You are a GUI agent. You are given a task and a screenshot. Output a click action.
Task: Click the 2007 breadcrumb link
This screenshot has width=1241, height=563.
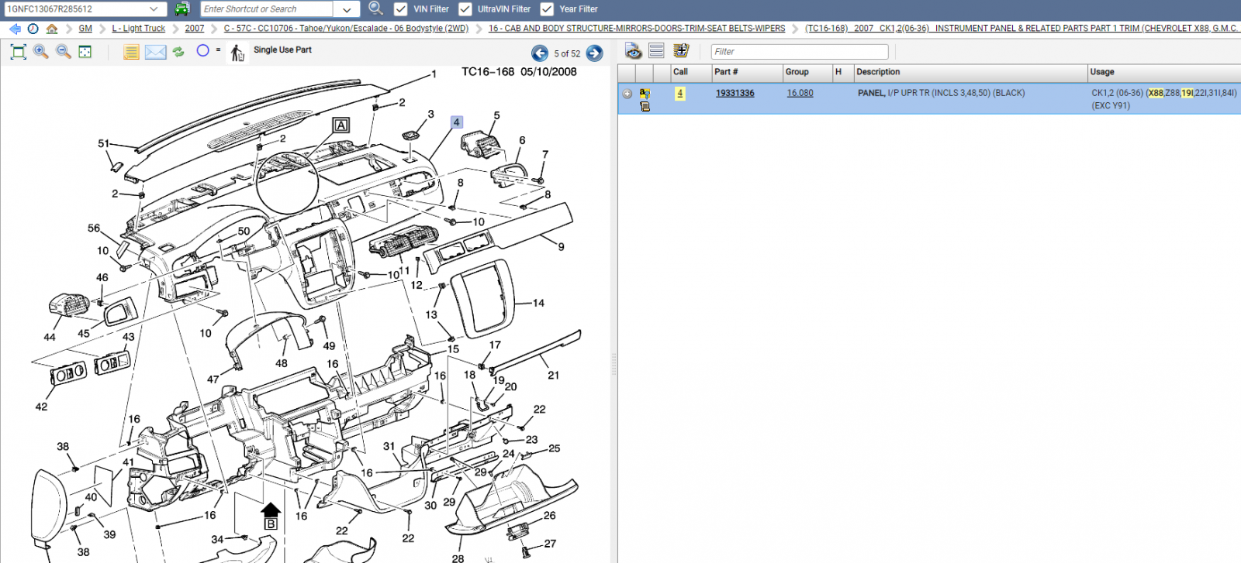195,29
